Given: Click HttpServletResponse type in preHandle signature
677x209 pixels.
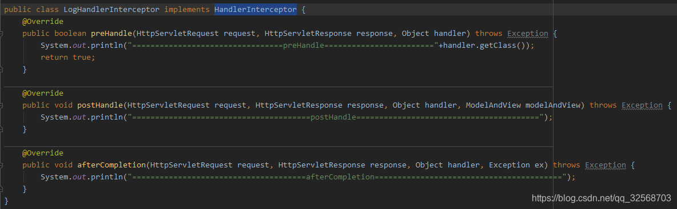Looking at the screenshot, I should point(308,34).
